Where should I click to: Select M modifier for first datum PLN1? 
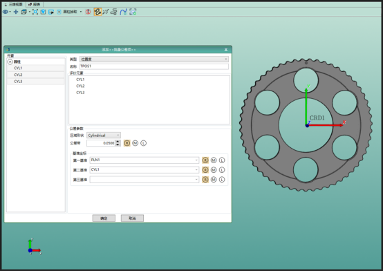coord(214,160)
